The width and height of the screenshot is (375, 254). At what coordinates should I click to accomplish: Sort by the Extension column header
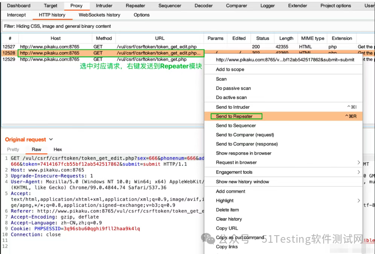click(342, 38)
